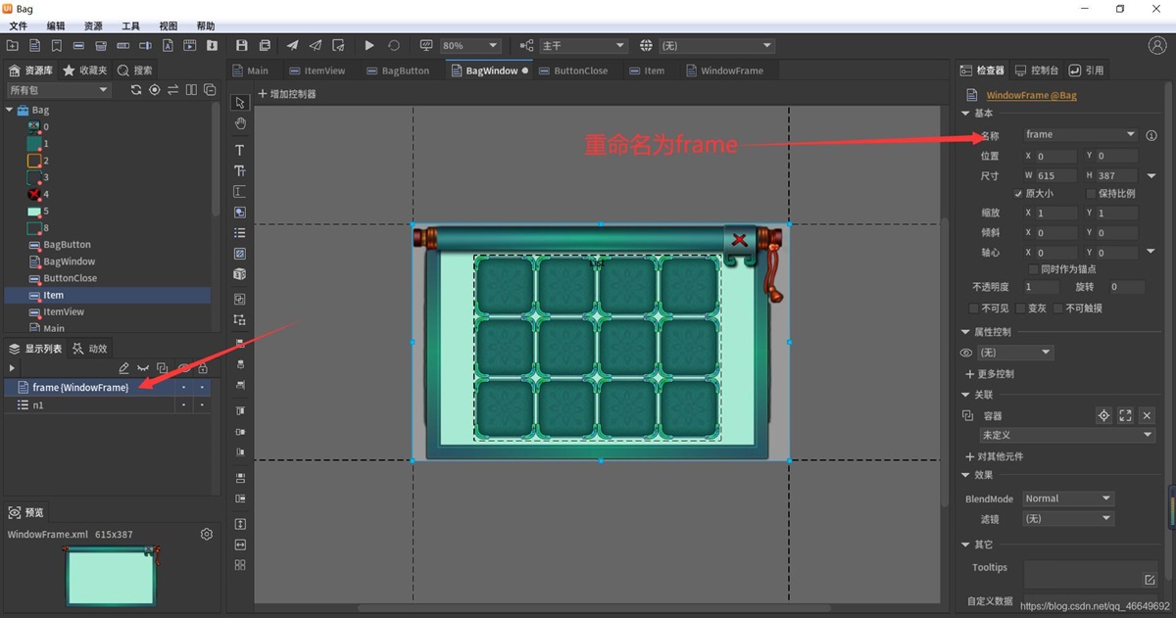Click the play preview button
The height and width of the screenshot is (618, 1176).
369,45
